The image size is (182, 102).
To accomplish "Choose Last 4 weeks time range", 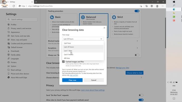I will tap(83, 54).
